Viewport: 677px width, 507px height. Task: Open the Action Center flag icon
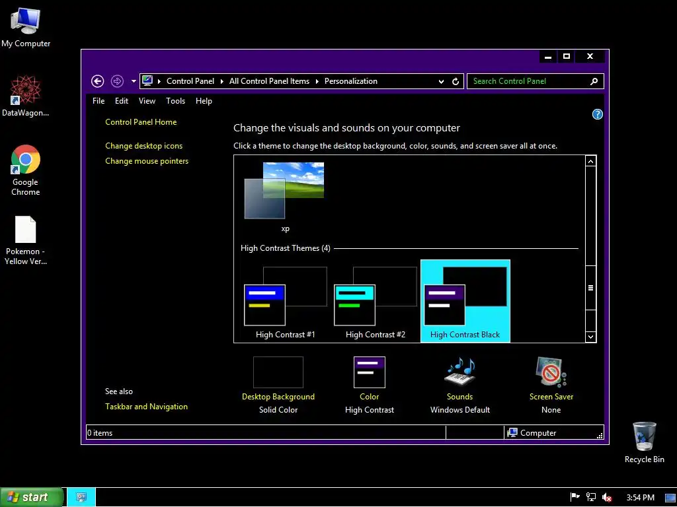tap(575, 497)
